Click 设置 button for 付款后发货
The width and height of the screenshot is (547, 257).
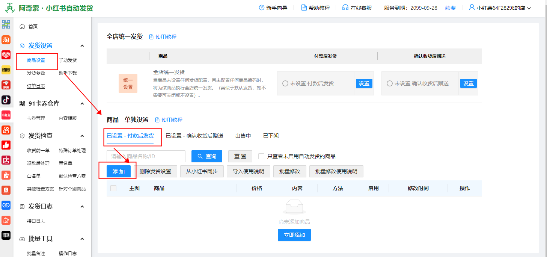(x=364, y=83)
